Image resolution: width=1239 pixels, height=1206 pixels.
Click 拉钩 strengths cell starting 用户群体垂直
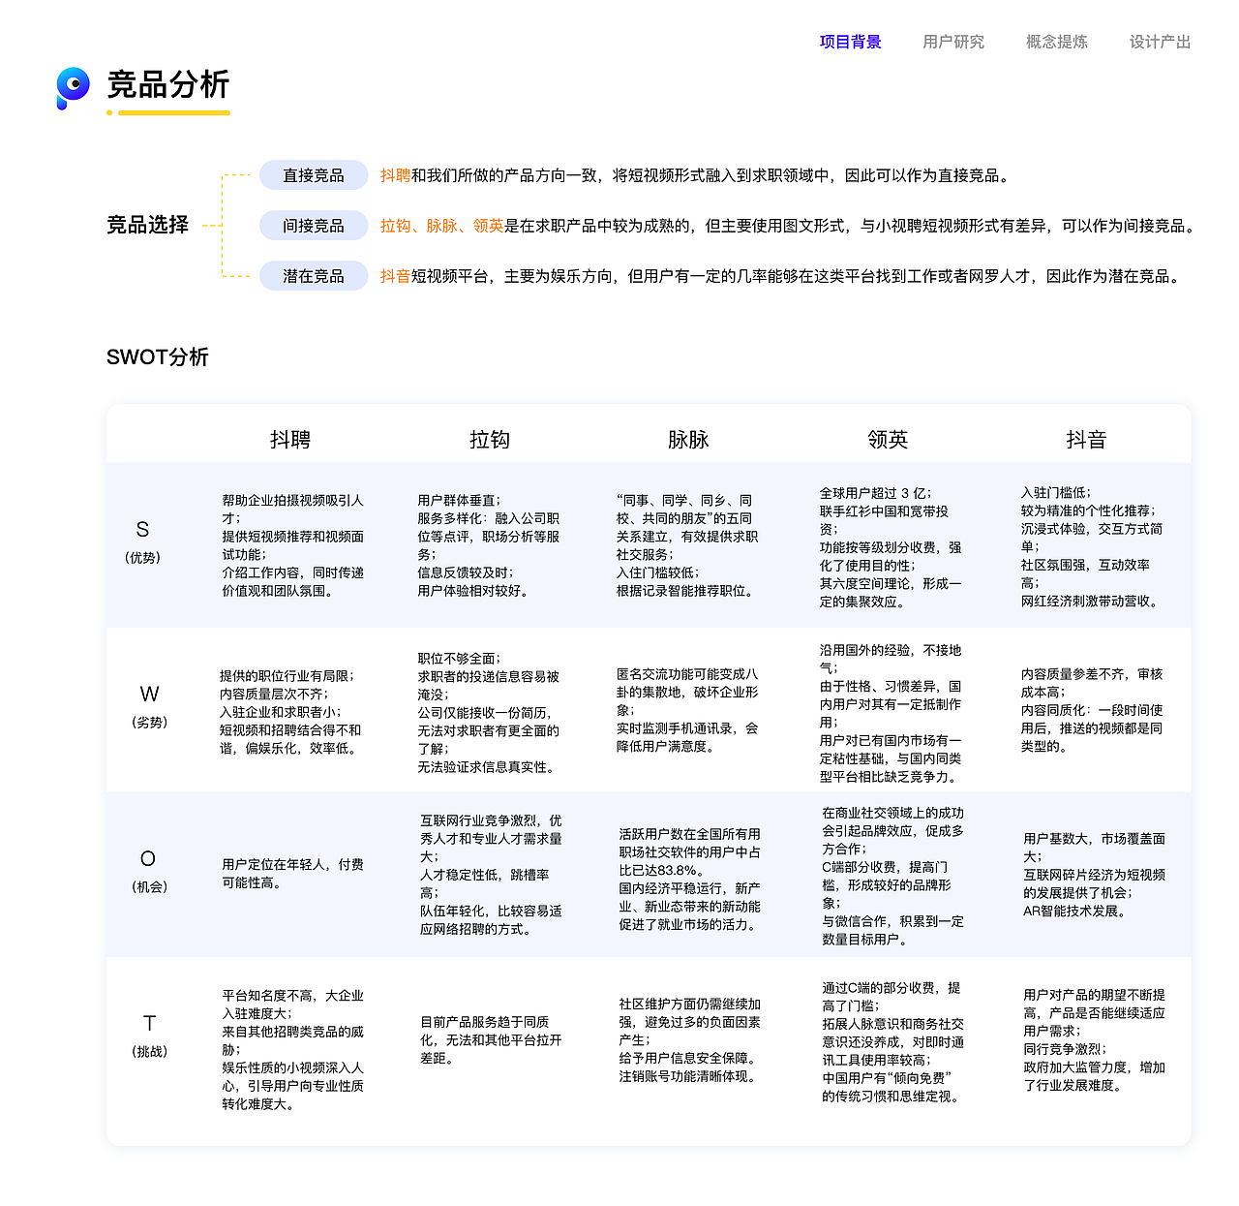(489, 545)
